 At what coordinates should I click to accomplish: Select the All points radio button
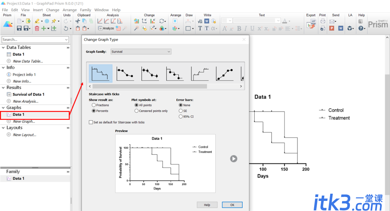click(x=136, y=105)
